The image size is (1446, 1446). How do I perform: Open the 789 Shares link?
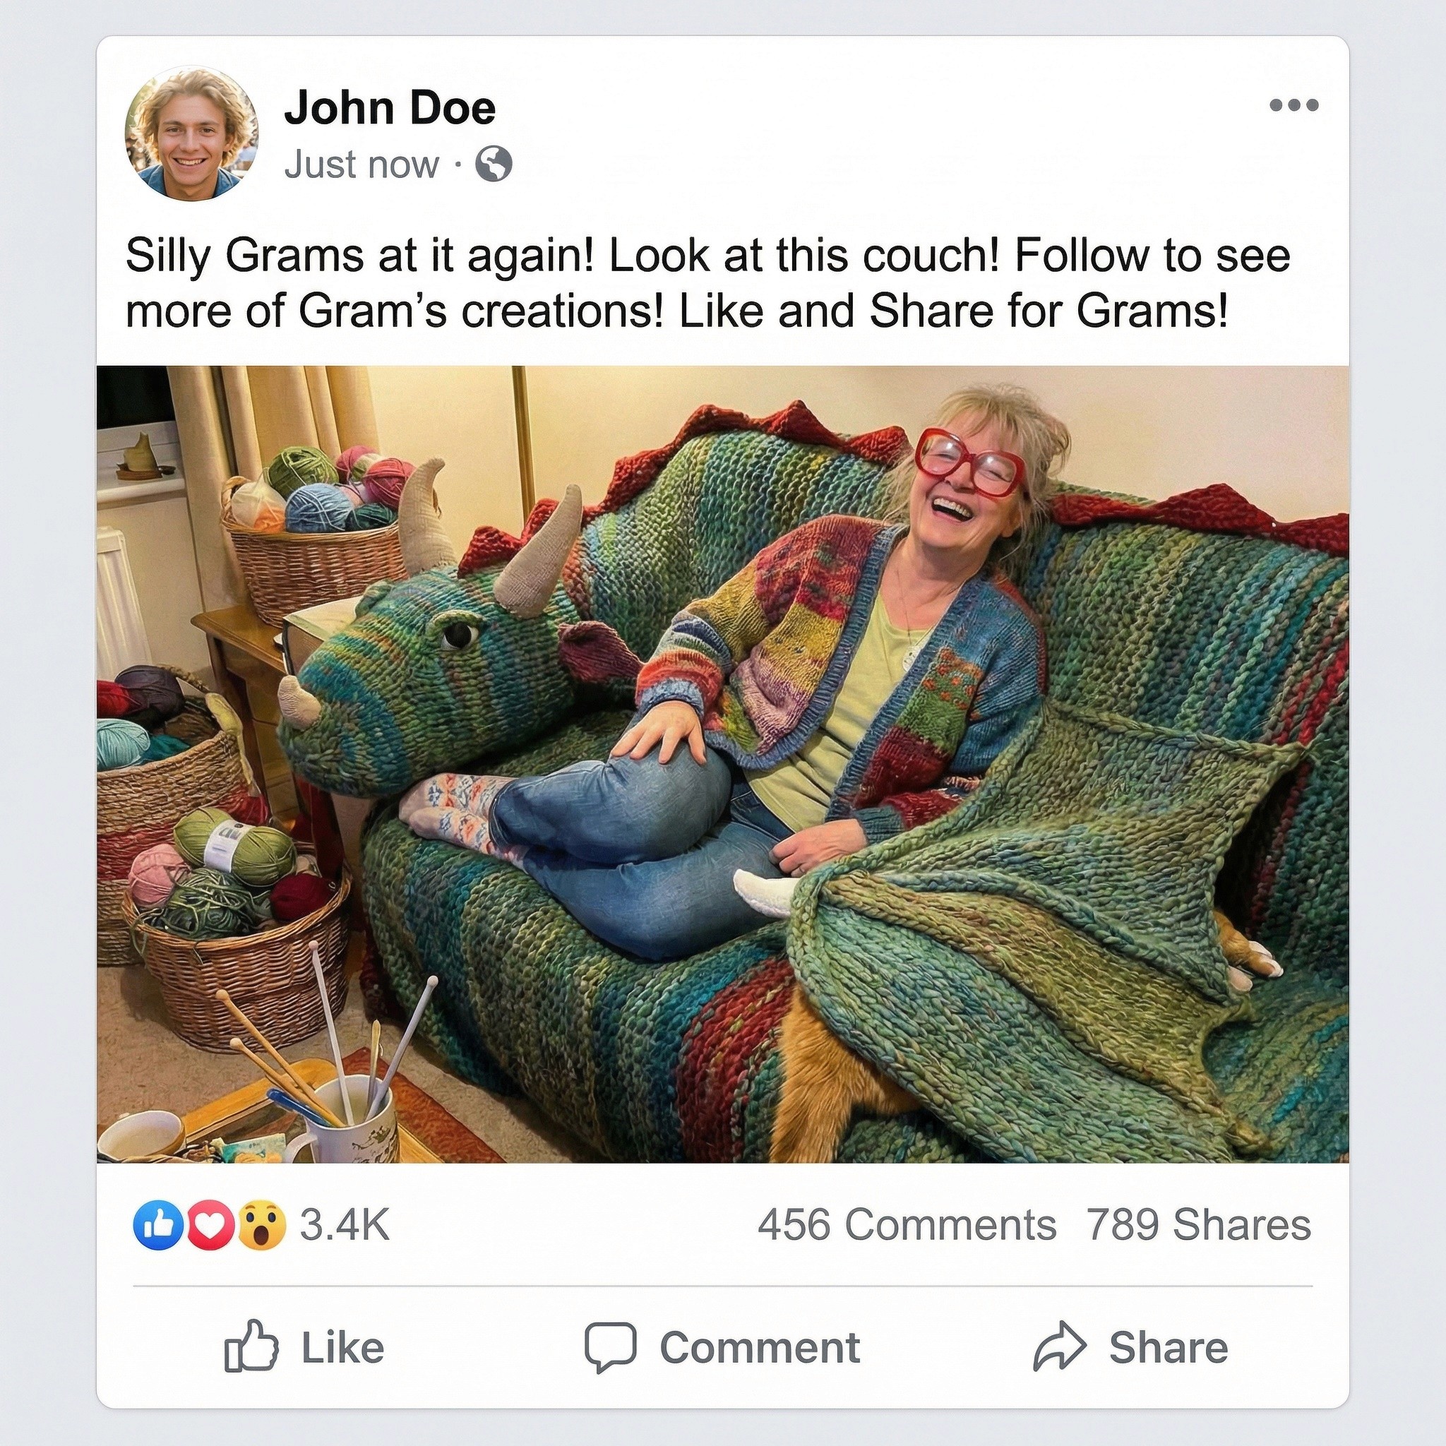(1199, 1226)
